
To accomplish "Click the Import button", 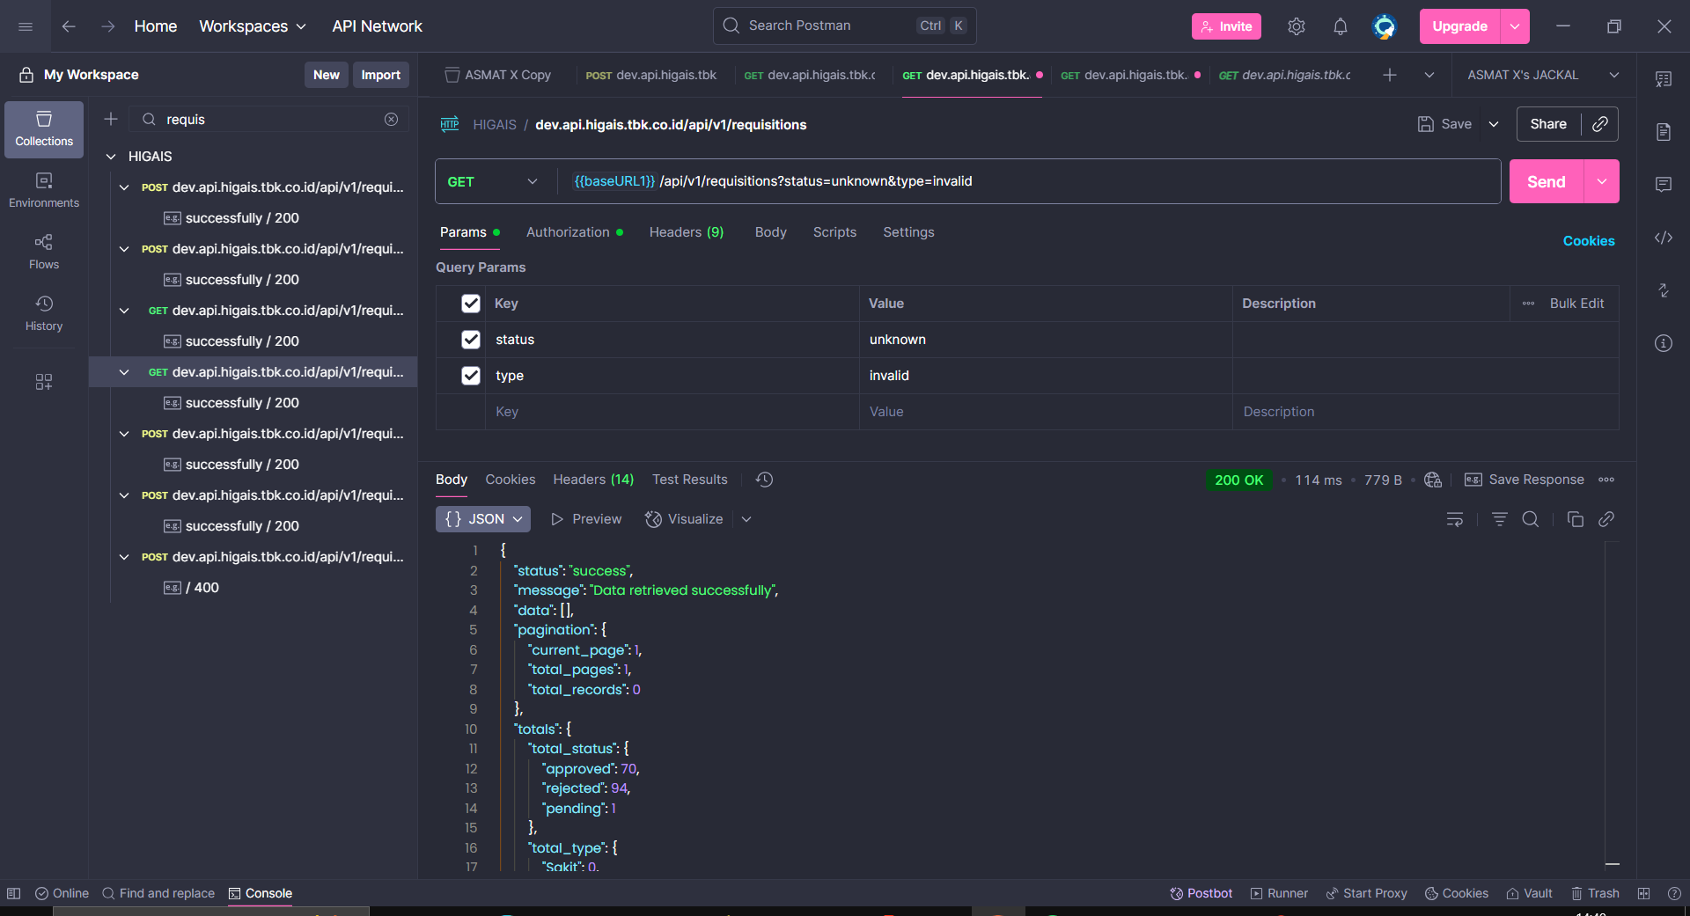I will pyautogui.click(x=380, y=75).
